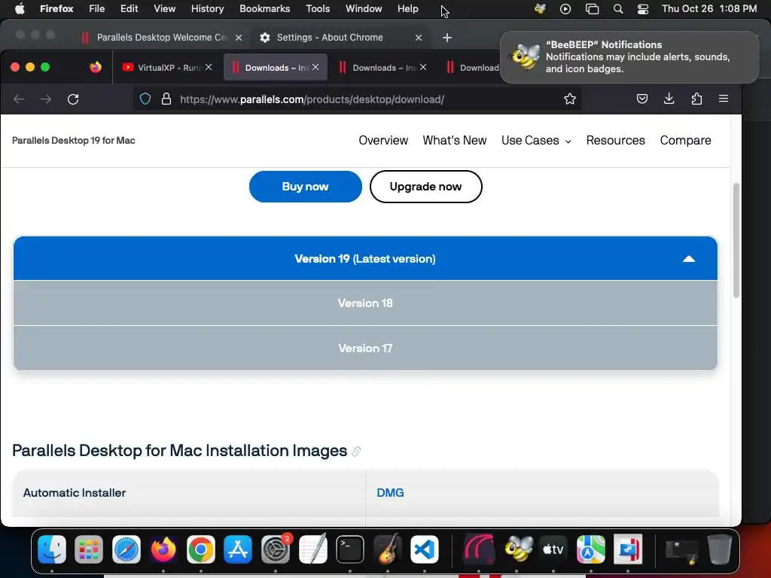This screenshot has width=771, height=578.
Task: Launch Visual Studio Code from Dock
Action: point(425,549)
